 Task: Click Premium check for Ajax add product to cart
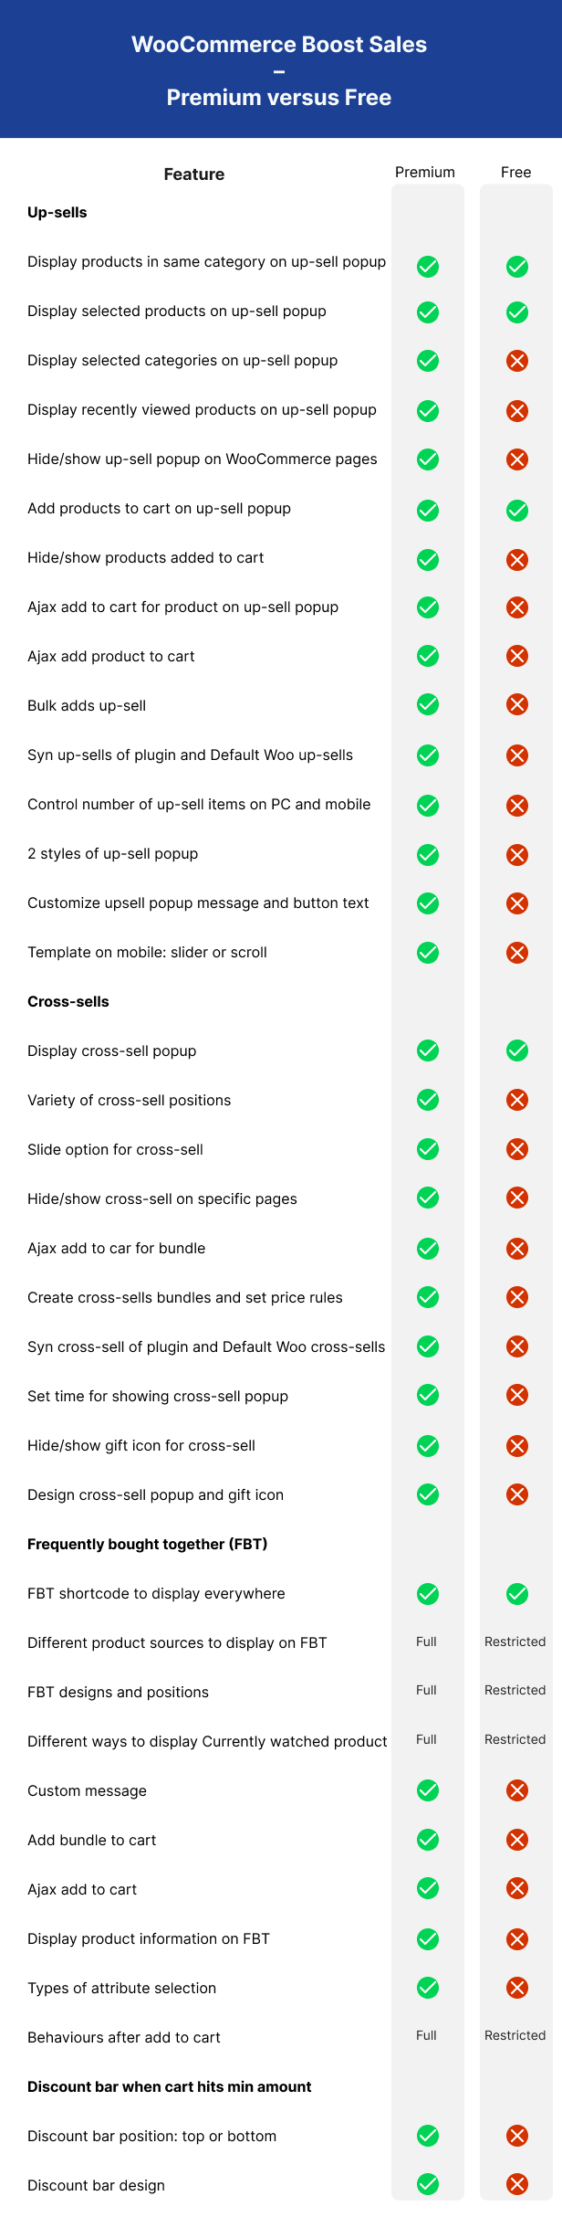[x=427, y=656]
